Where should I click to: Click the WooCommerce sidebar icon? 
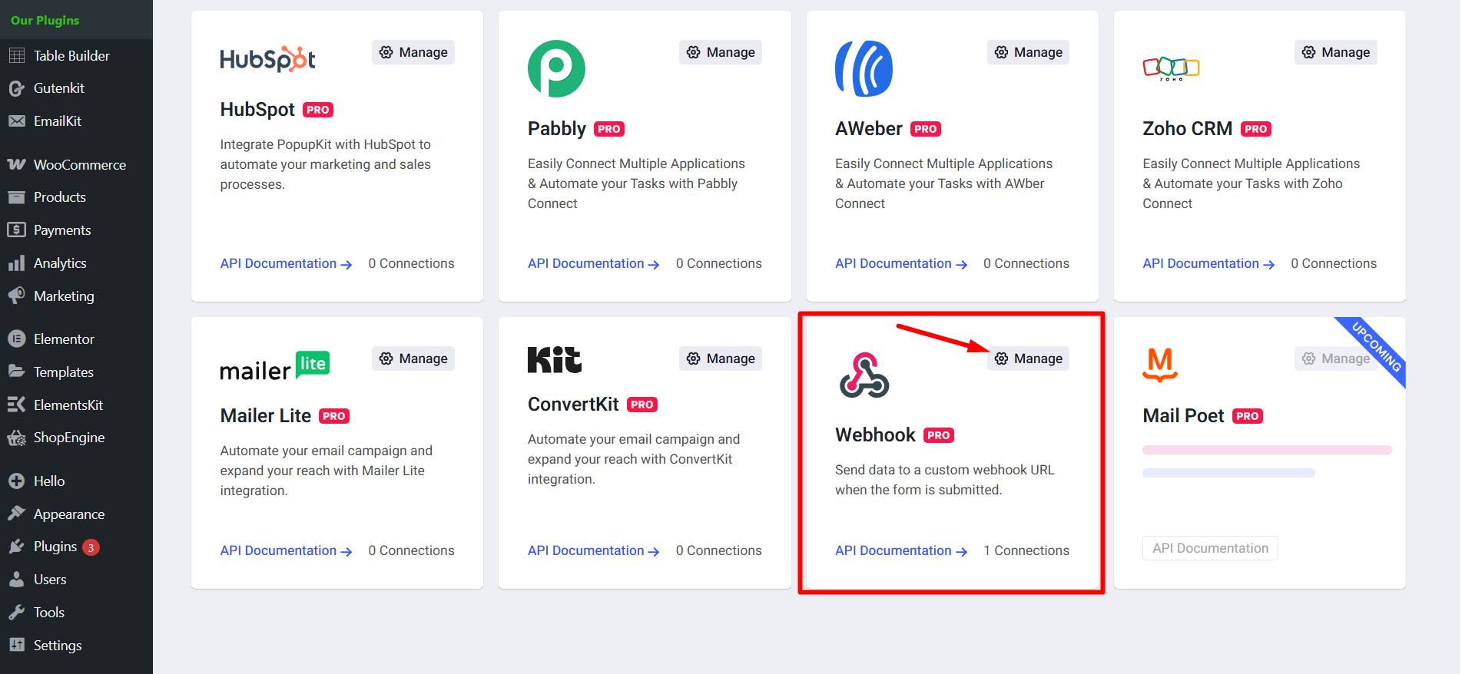click(x=17, y=164)
